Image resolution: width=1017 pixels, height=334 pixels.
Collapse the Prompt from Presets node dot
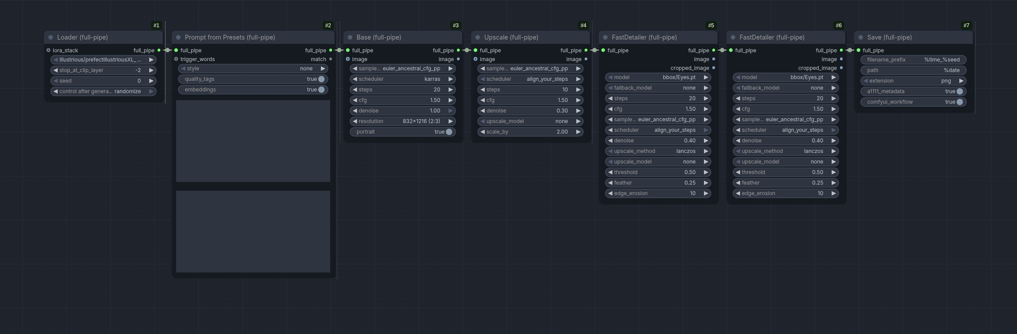[x=178, y=37]
